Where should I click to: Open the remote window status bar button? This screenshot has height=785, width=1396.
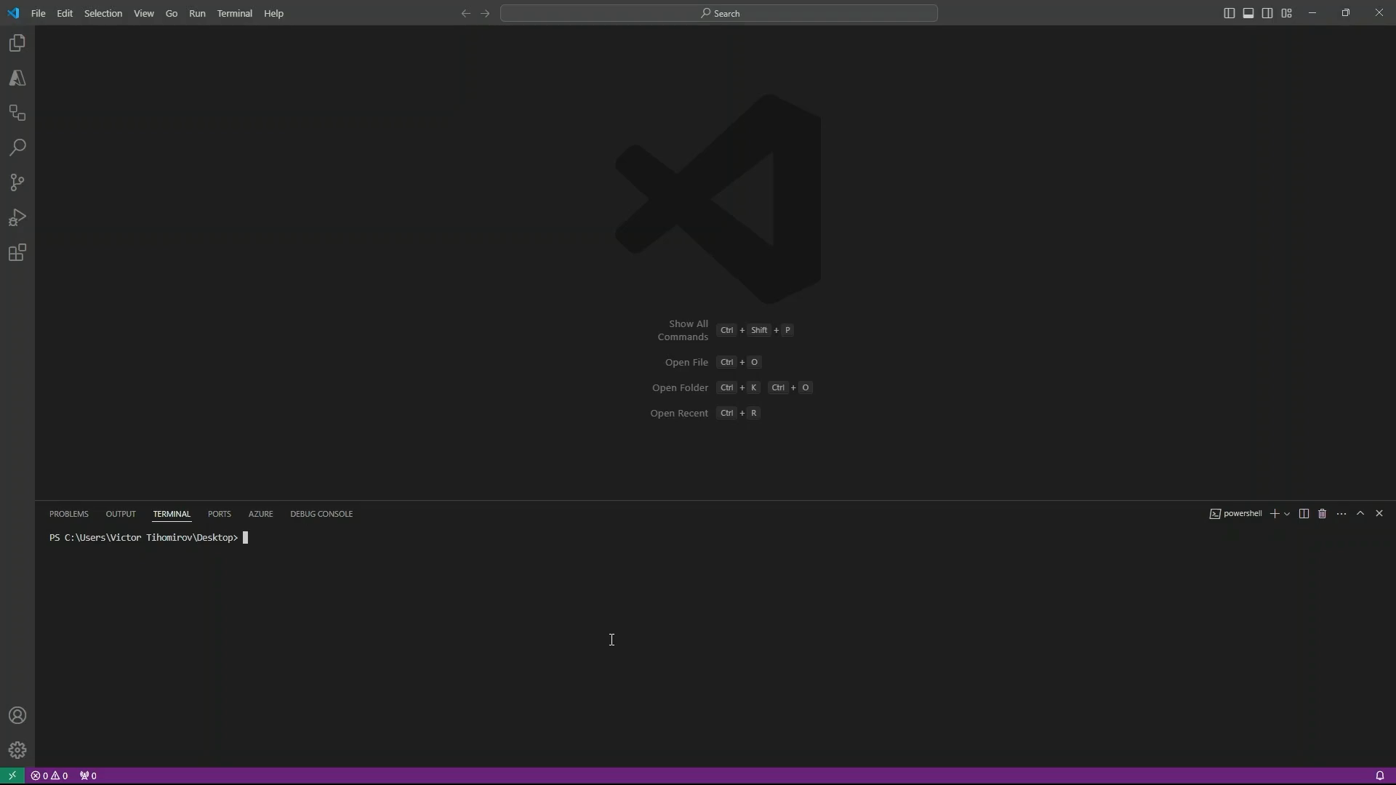(12, 776)
